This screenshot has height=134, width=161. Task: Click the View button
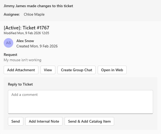[x=48, y=70]
